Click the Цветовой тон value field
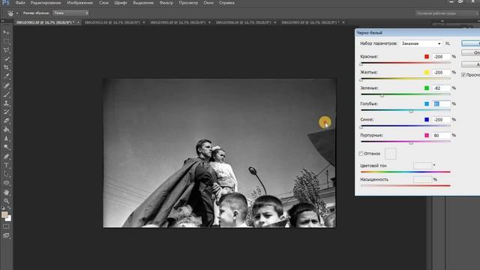 tap(422, 166)
